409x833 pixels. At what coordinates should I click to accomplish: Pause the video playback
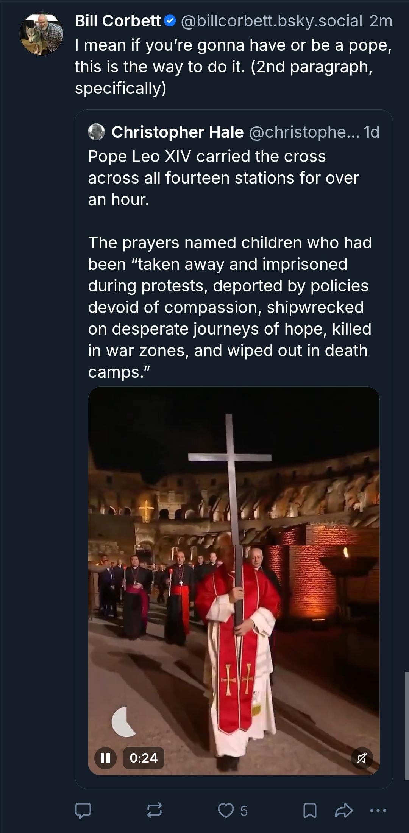tap(105, 758)
